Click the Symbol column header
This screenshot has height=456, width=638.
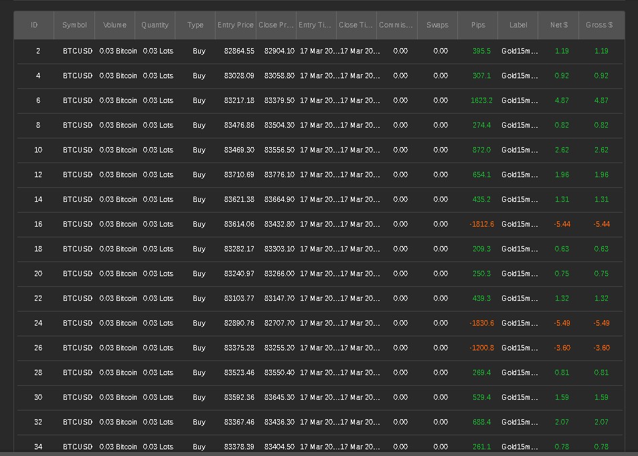(74, 25)
